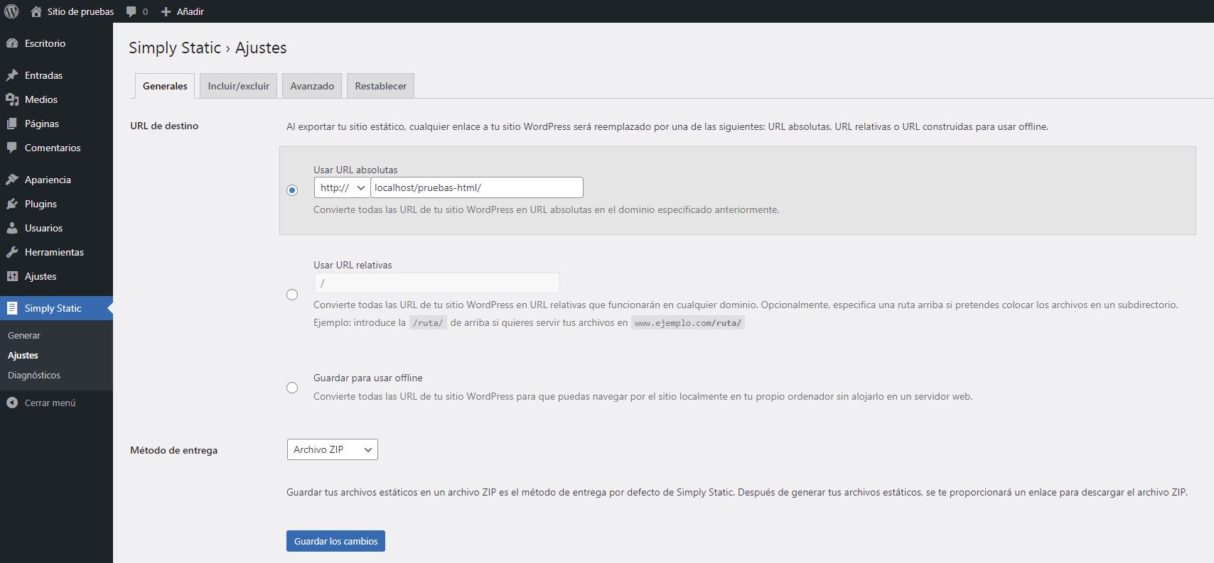Viewport: 1214px width, 563px height.
Task: Open the http:// protocol dropdown
Action: tap(342, 187)
